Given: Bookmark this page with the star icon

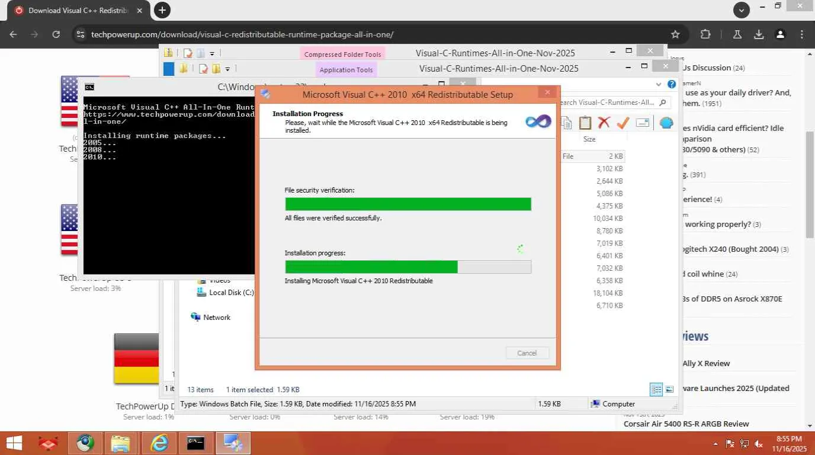Looking at the screenshot, I should 675,34.
